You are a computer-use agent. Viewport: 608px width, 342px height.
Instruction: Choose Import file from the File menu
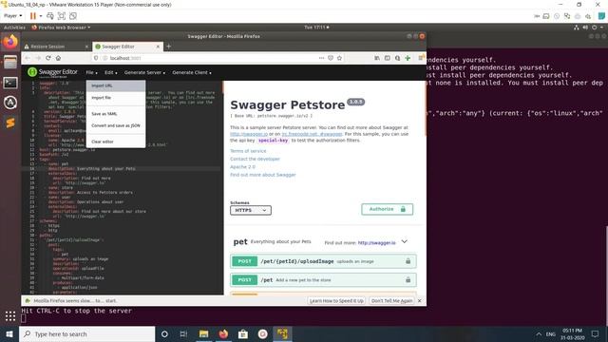[x=116, y=98]
